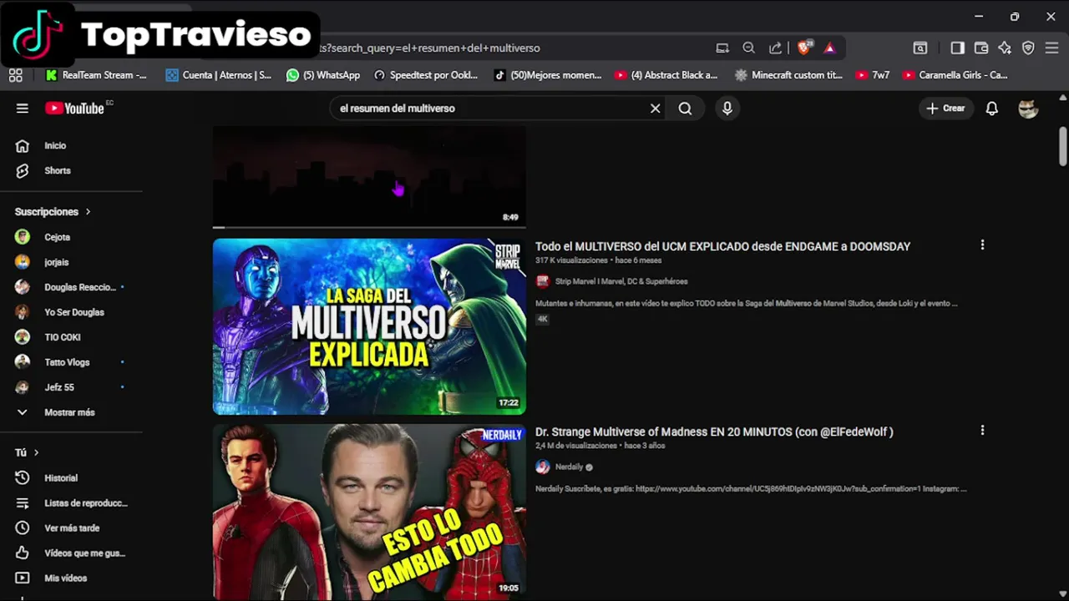This screenshot has width=1069, height=601.
Task: Open the browser tab search icon
Action: click(x=920, y=48)
